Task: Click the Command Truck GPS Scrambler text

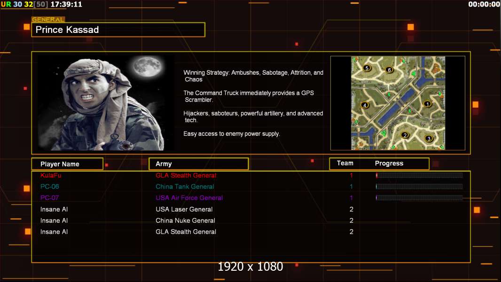Action: 249,96
